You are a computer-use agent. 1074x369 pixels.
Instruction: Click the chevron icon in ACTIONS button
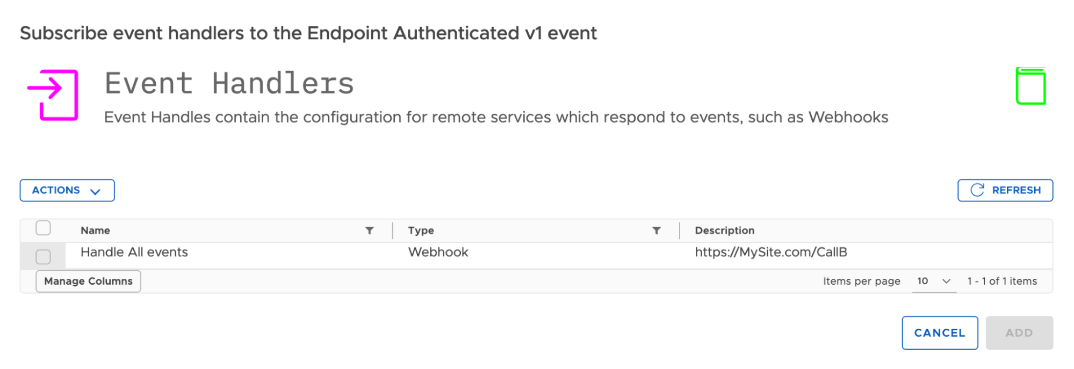(96, 191)
